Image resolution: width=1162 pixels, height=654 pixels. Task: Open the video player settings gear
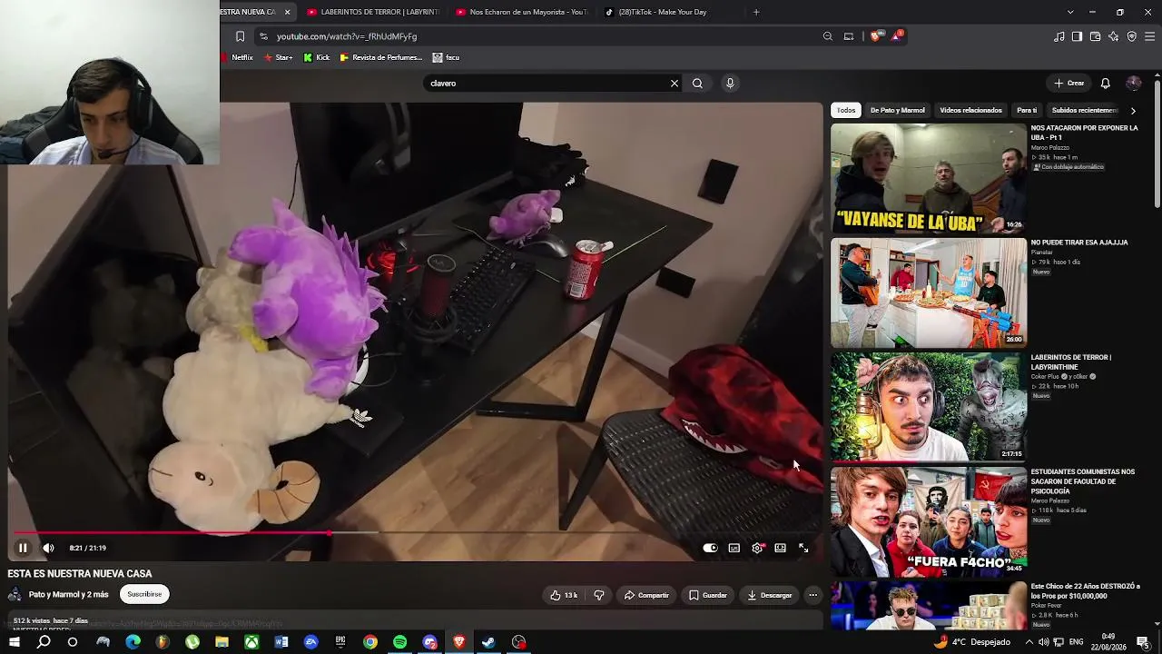(x=757, y=548)
